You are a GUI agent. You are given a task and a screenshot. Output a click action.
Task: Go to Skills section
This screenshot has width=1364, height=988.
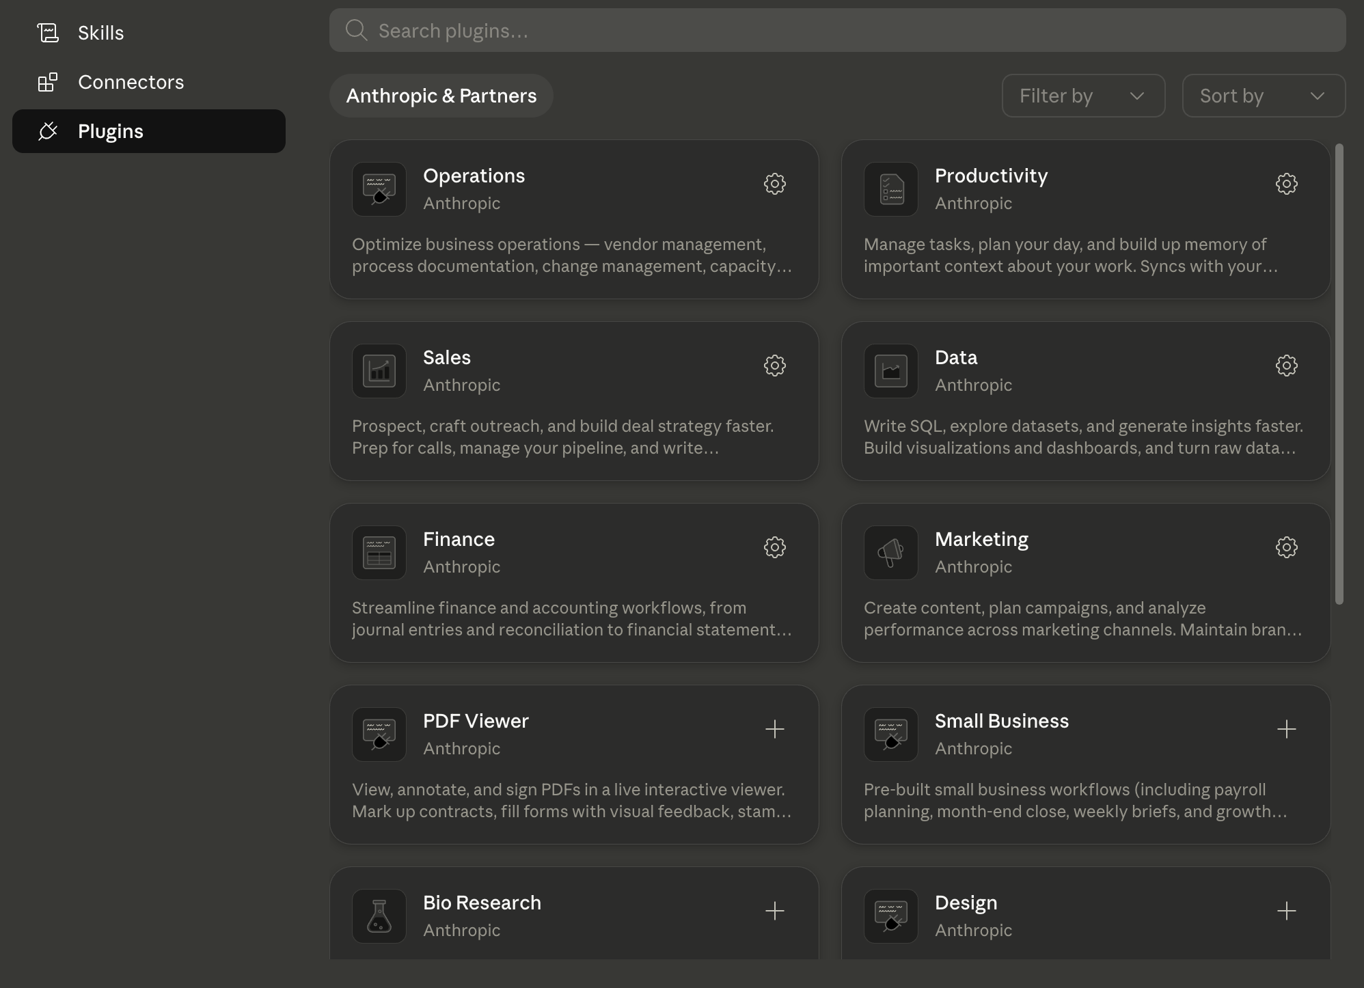(149, 33)
